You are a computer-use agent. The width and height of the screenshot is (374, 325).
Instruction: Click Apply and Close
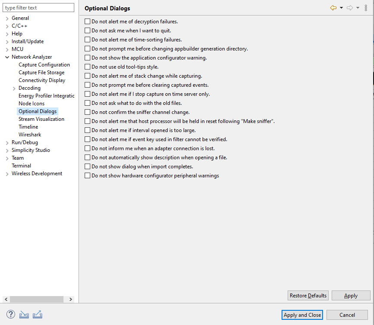[302, 315]
